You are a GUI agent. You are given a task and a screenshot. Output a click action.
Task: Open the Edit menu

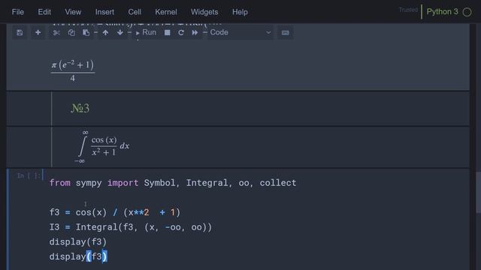pyautogui.click(x=44, y=12)
